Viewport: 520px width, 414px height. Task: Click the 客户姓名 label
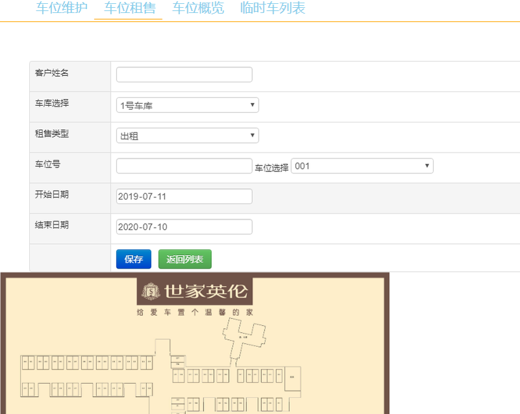(52, 73)
